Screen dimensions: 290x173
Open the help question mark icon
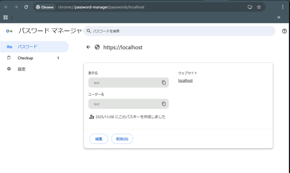point(284,31)
